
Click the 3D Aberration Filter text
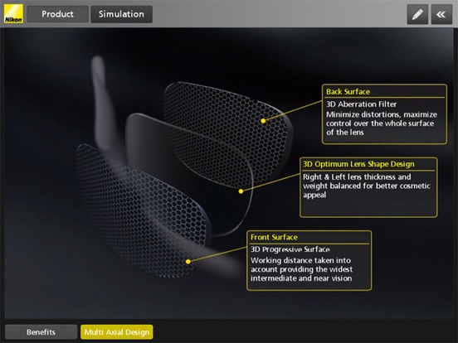[361, 104]
